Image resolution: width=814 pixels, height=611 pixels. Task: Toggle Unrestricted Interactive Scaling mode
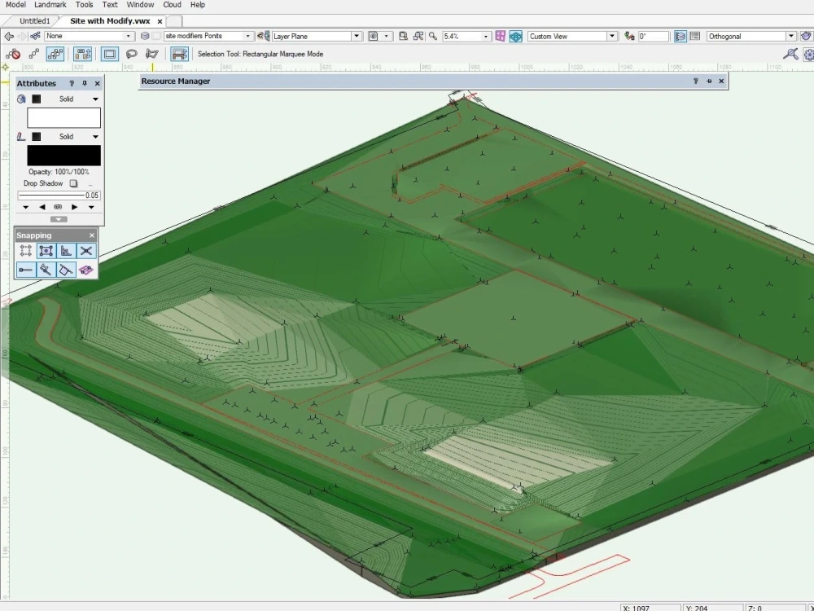click(55, 54)
